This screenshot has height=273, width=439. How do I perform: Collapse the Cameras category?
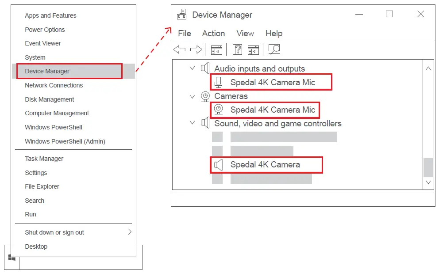192,97
